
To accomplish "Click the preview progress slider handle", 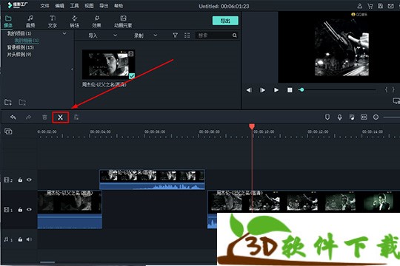I will [301, 90].
